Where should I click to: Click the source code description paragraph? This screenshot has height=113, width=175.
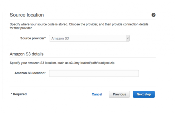coord(79,26)
